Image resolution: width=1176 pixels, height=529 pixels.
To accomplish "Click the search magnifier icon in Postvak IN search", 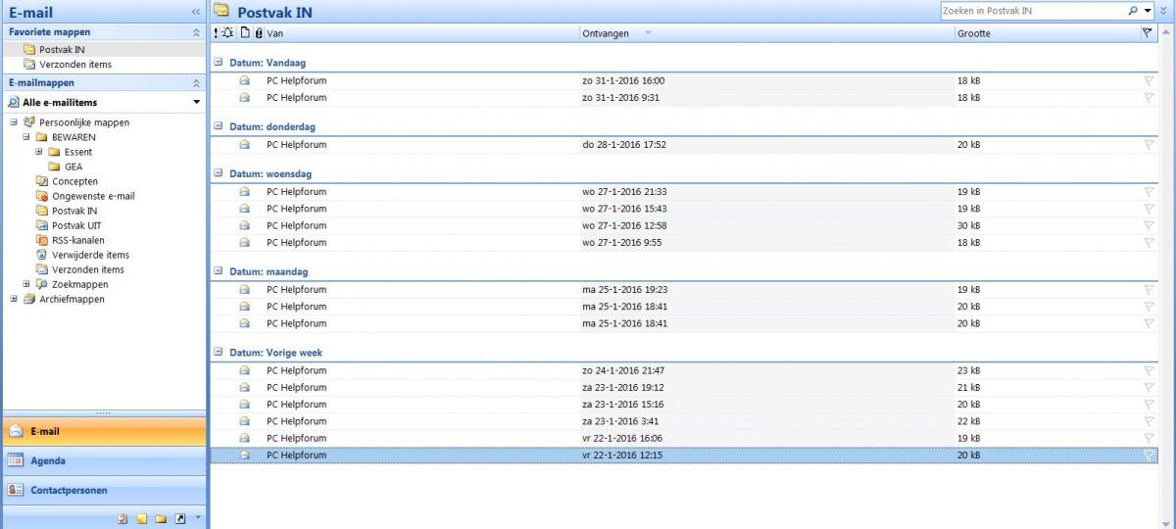I will (x=1134, y=11).
